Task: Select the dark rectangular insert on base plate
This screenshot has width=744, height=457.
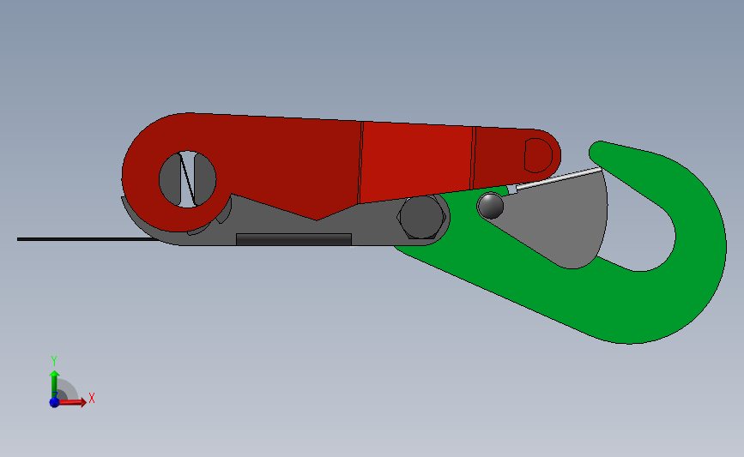Action: click(293, 239)
